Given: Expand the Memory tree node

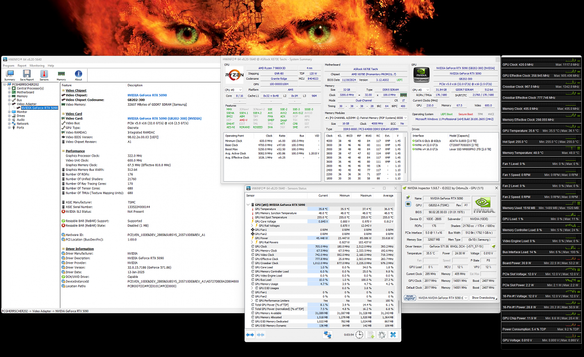Looking at the screenshot, I should (x=9, y=96).
